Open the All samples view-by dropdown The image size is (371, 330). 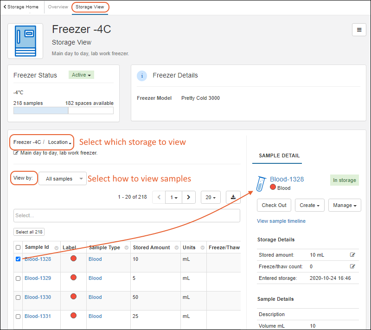63,179
